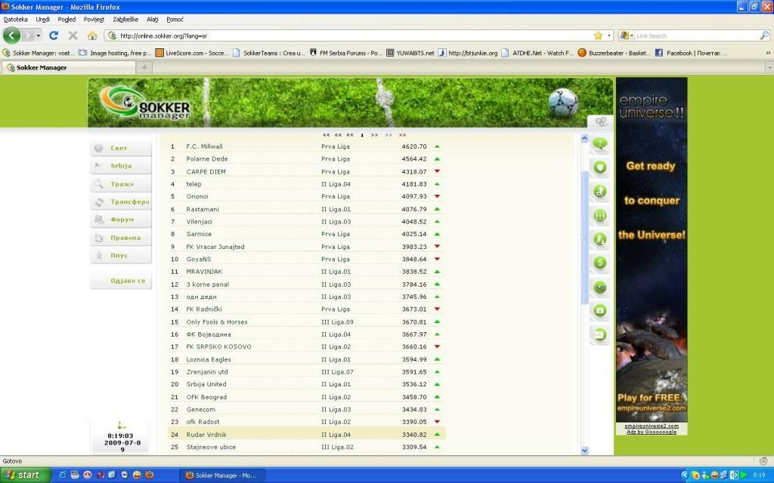774x483 pixels.
Task: Open the Buzzerbeater bookmark
Action: pyautogui.click(x=615, y=53)
